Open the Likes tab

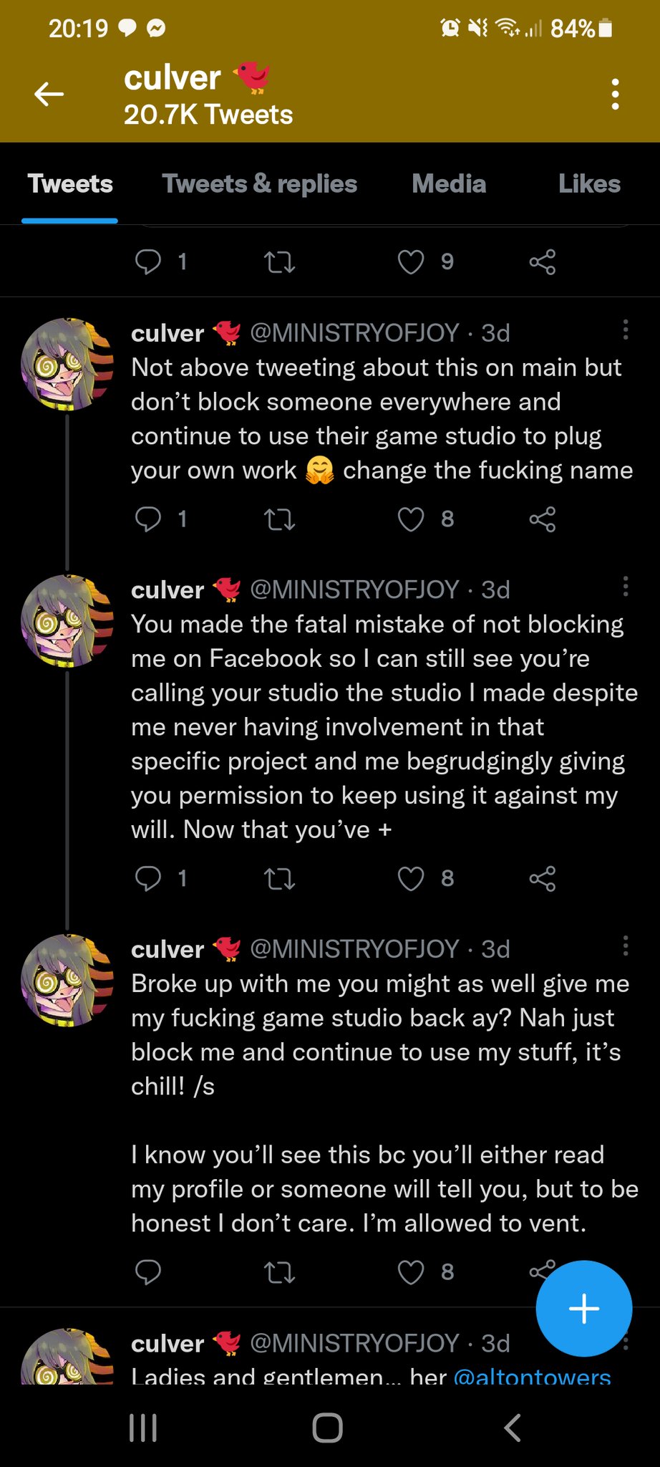589,184
